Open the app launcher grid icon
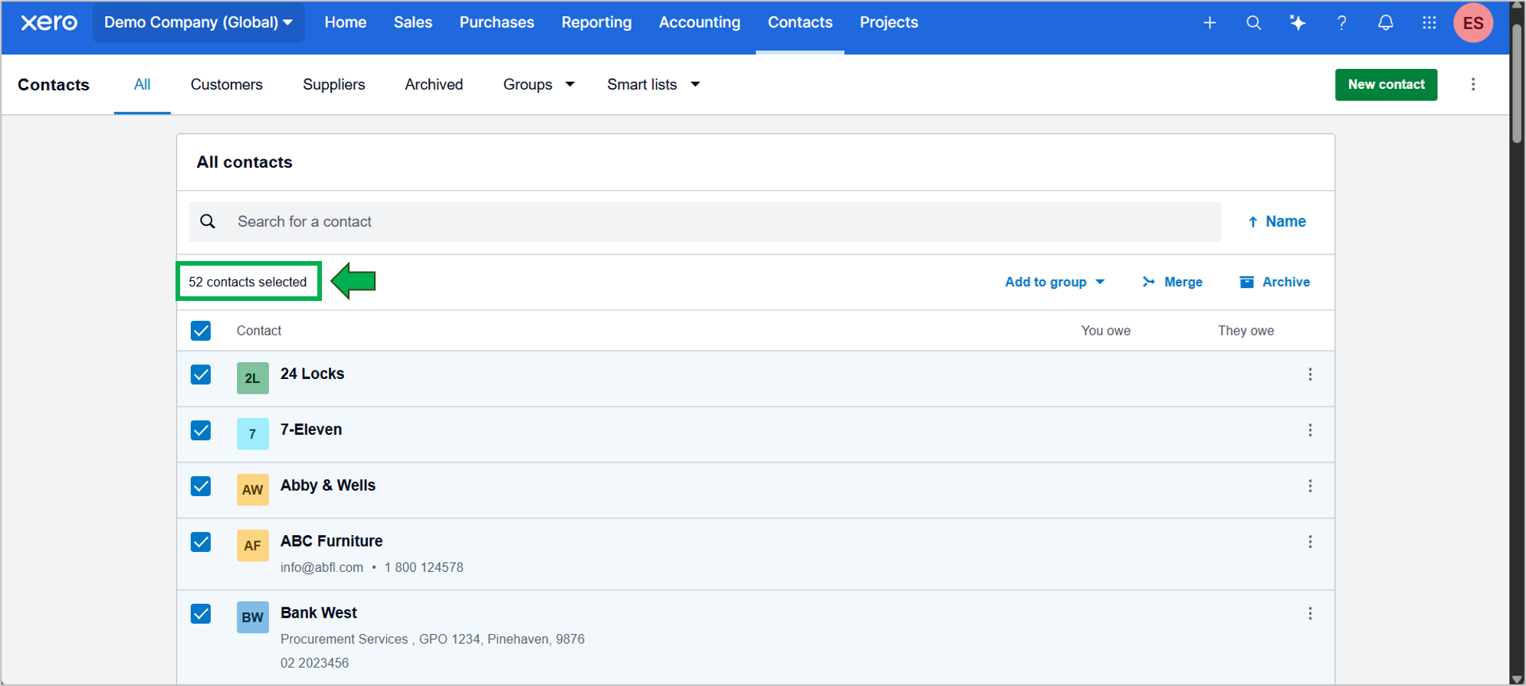This screenshot has width=1526, height=686. point(1429,23)
